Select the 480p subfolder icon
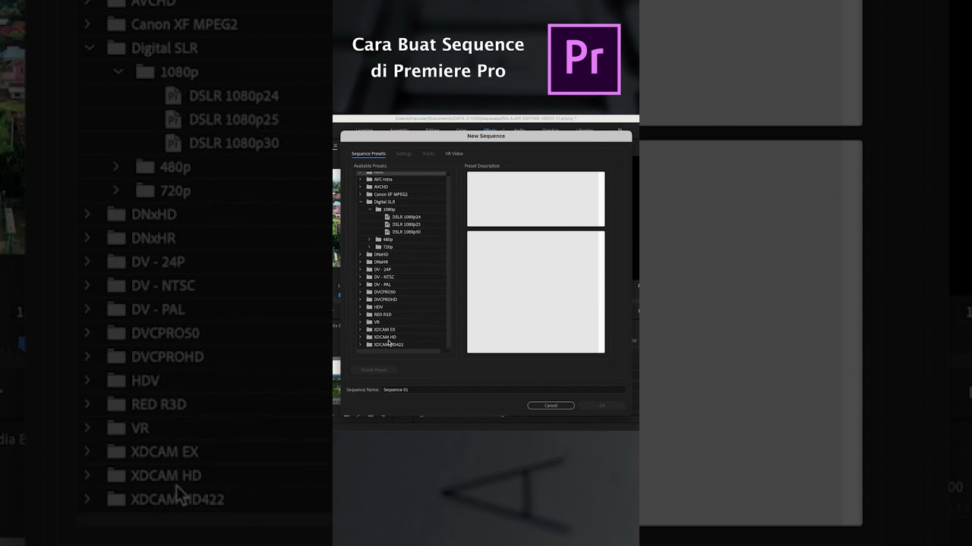The image size is (972, 546). coord(378,240)
